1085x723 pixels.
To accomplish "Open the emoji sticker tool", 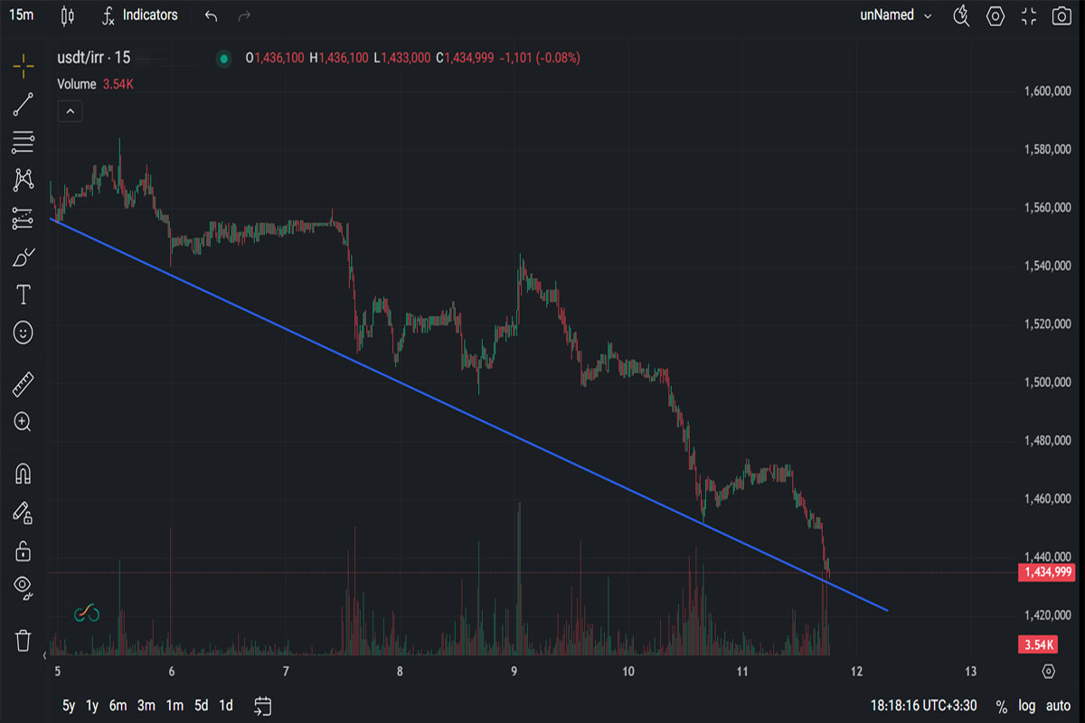I will [24, 333].
